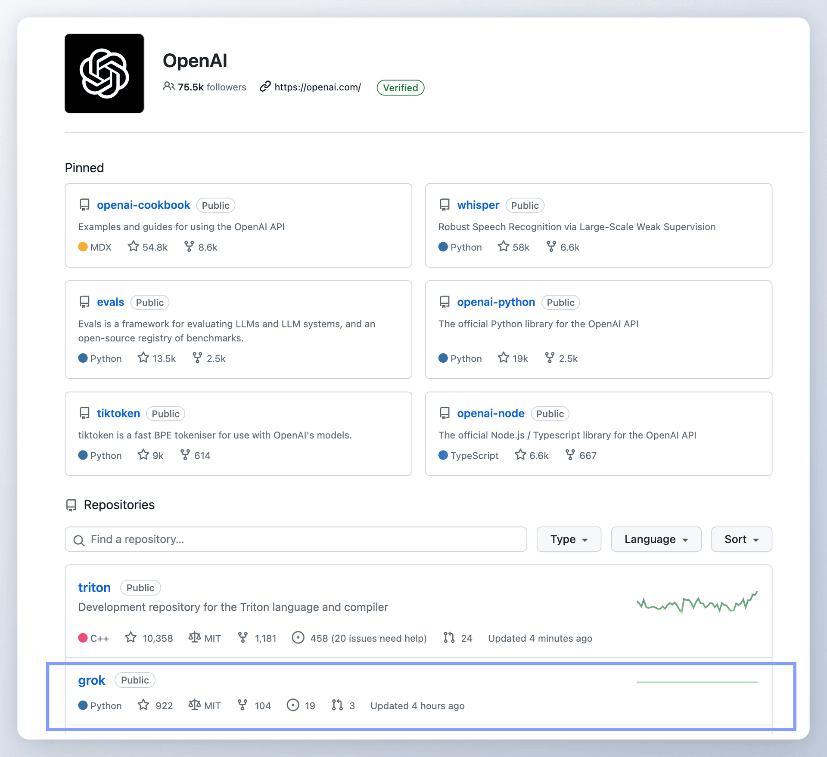The width and height of the screenshot is (827, 757).
Task: Click open issues icon for triton
Action: click(298, 637)
